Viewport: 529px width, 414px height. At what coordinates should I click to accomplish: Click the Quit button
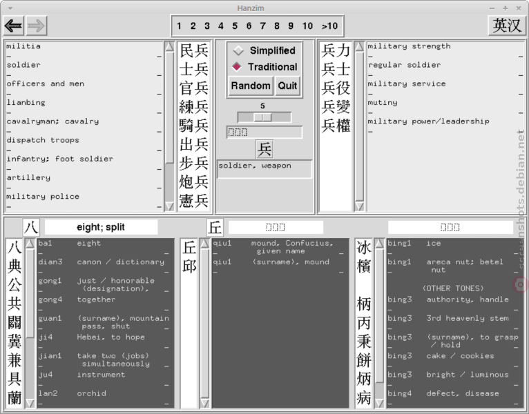pyautogui.click(x=287, y=86)
